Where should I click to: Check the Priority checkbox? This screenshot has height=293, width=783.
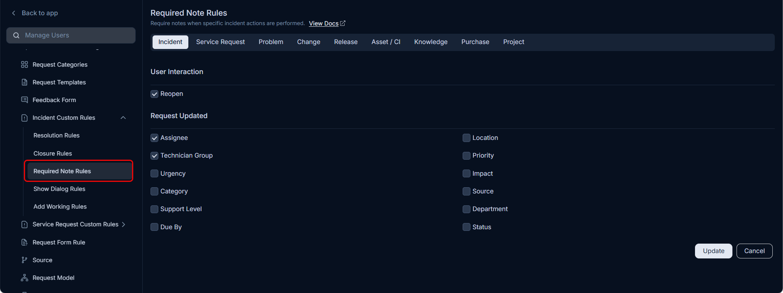466,156
